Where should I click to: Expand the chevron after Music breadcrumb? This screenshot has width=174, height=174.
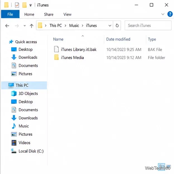click(82, 26)
